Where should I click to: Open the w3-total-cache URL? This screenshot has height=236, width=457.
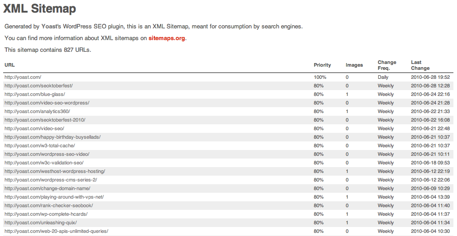pyautogui.click(x=40, y=145)
